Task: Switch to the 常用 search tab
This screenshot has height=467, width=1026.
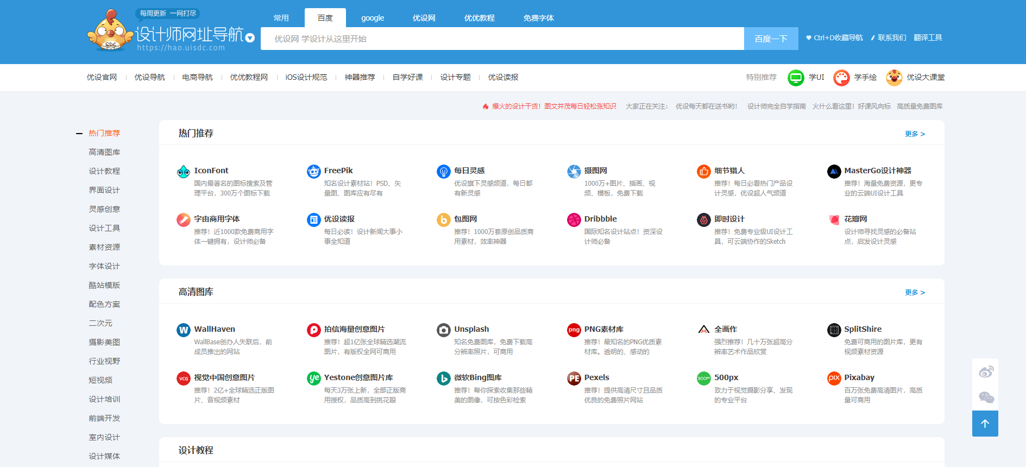Action: pos(281,18)
